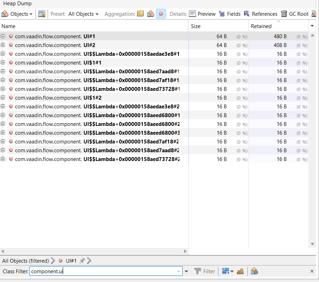Aggregate objects by packages icon
The image size is (319, 282).
pos(140,14)
